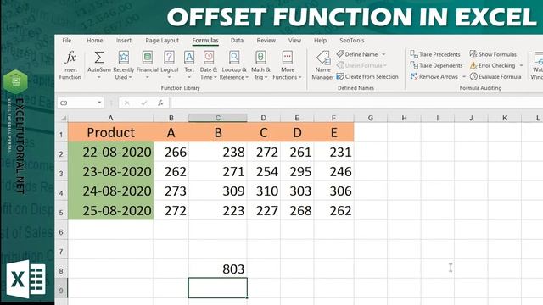Open Lookup & Reference functions icon

(234, 58)
